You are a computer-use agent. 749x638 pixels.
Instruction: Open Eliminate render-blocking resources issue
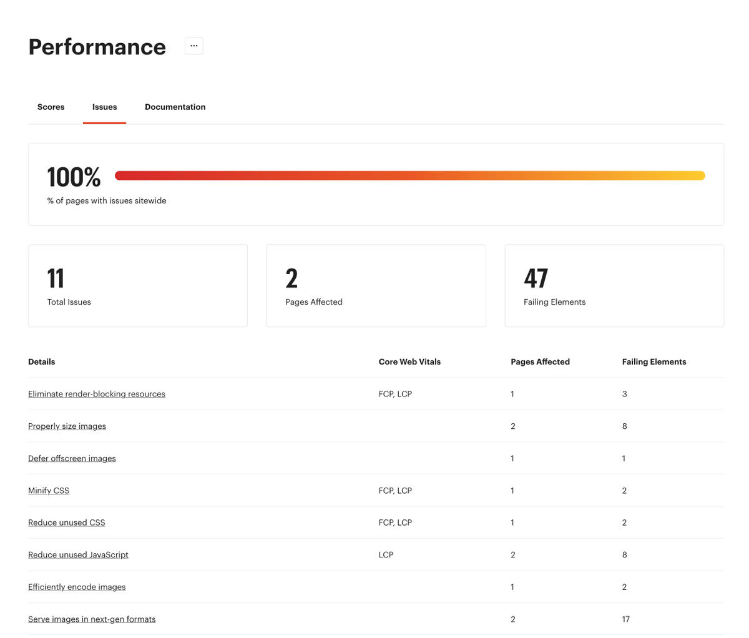pos(97,394)
